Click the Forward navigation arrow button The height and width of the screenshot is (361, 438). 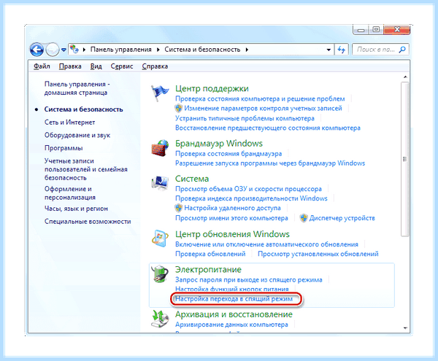coord(53,50)
